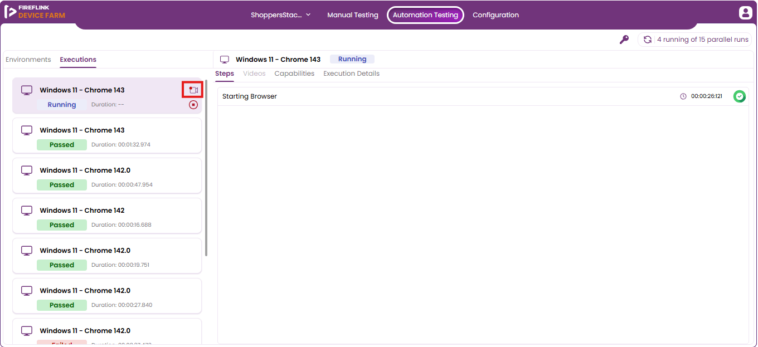758x347 pixels.
Task: Switch to the Environments tab
Action: pos(28,60)
